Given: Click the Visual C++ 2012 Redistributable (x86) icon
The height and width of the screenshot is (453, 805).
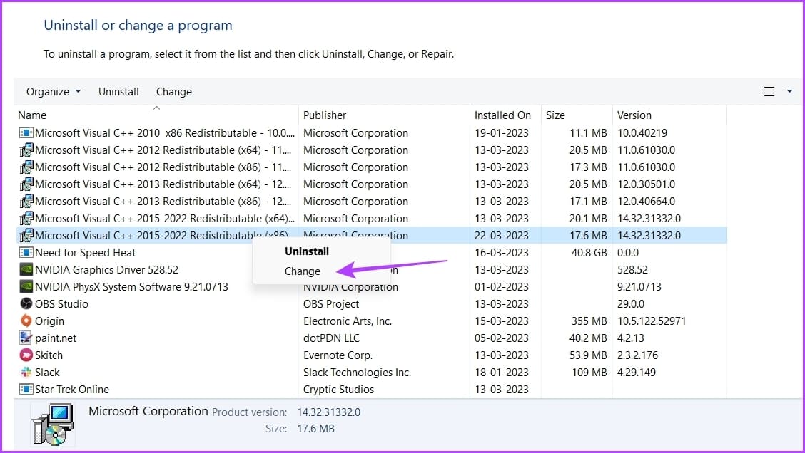Looking at the screenshot, I should [26, 167].
